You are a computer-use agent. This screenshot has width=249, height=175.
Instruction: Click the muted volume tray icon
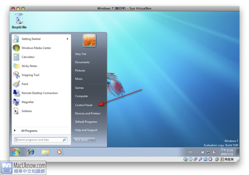click(x=214, y=152)
